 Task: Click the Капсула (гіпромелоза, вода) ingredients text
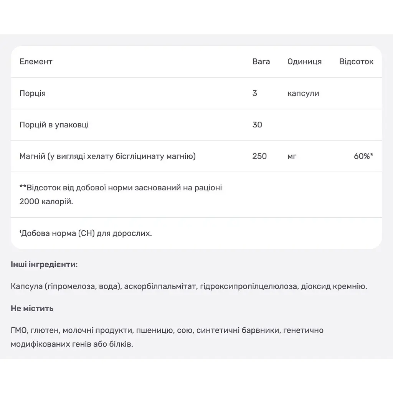[189, 286]
